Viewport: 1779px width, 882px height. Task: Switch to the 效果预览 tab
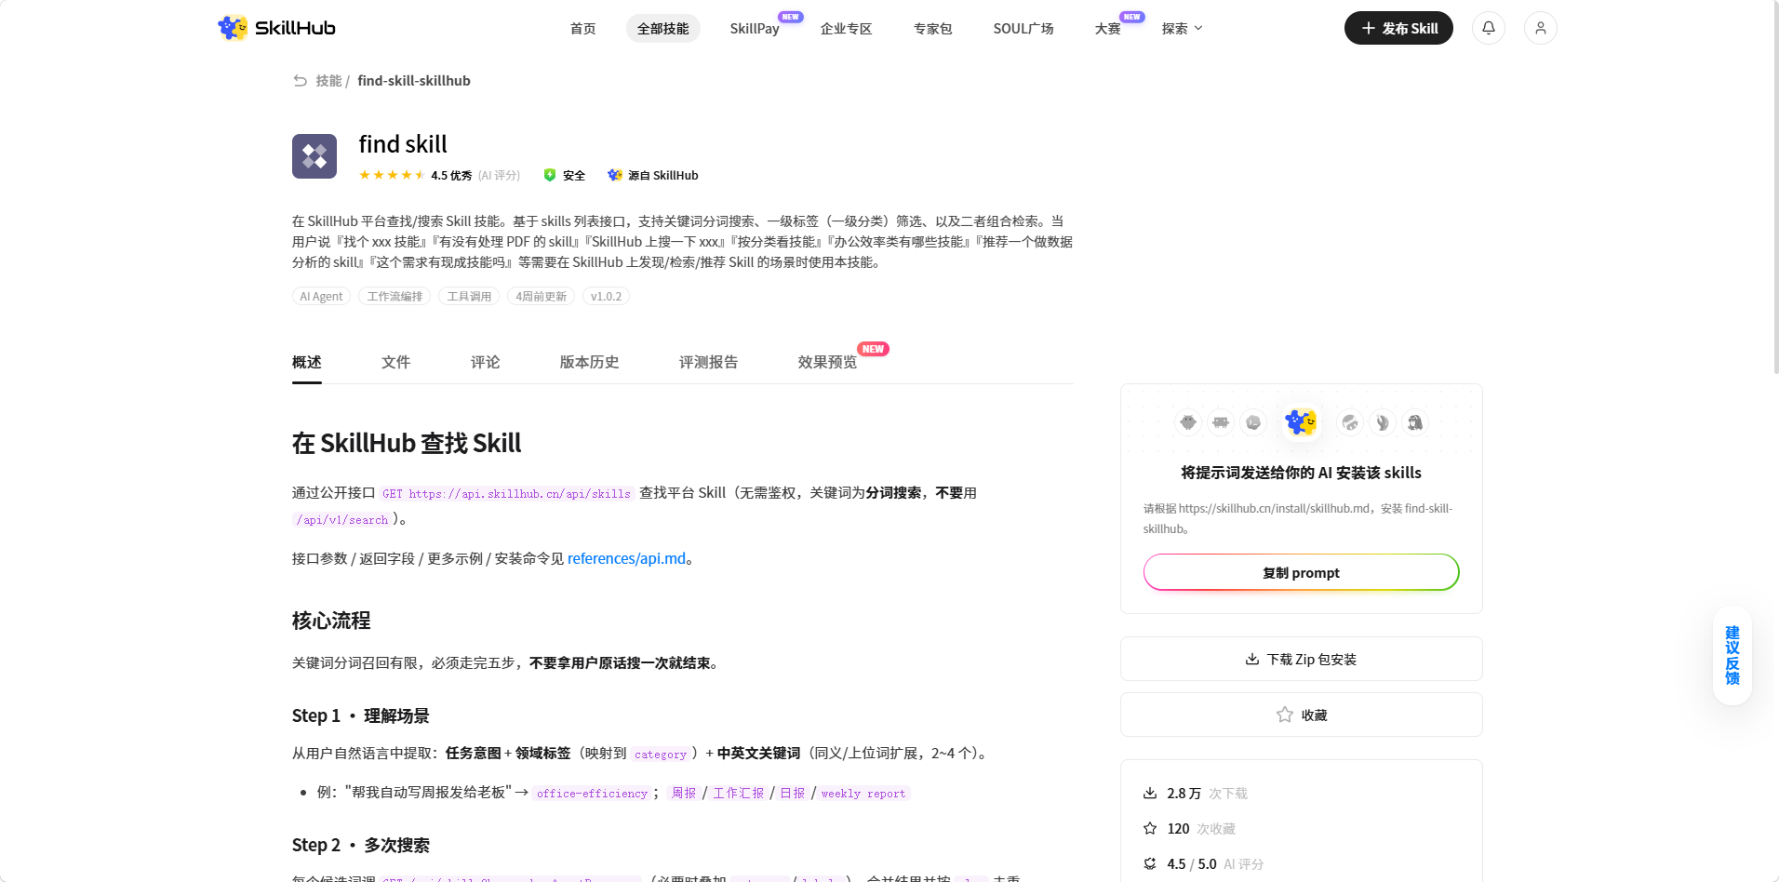click(x=828, y=362)
